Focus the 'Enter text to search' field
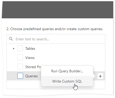 pos(56,39)
